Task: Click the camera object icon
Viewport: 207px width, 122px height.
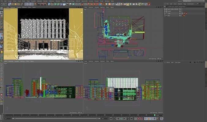Action: pyautogui.click(x=67, y=4)
